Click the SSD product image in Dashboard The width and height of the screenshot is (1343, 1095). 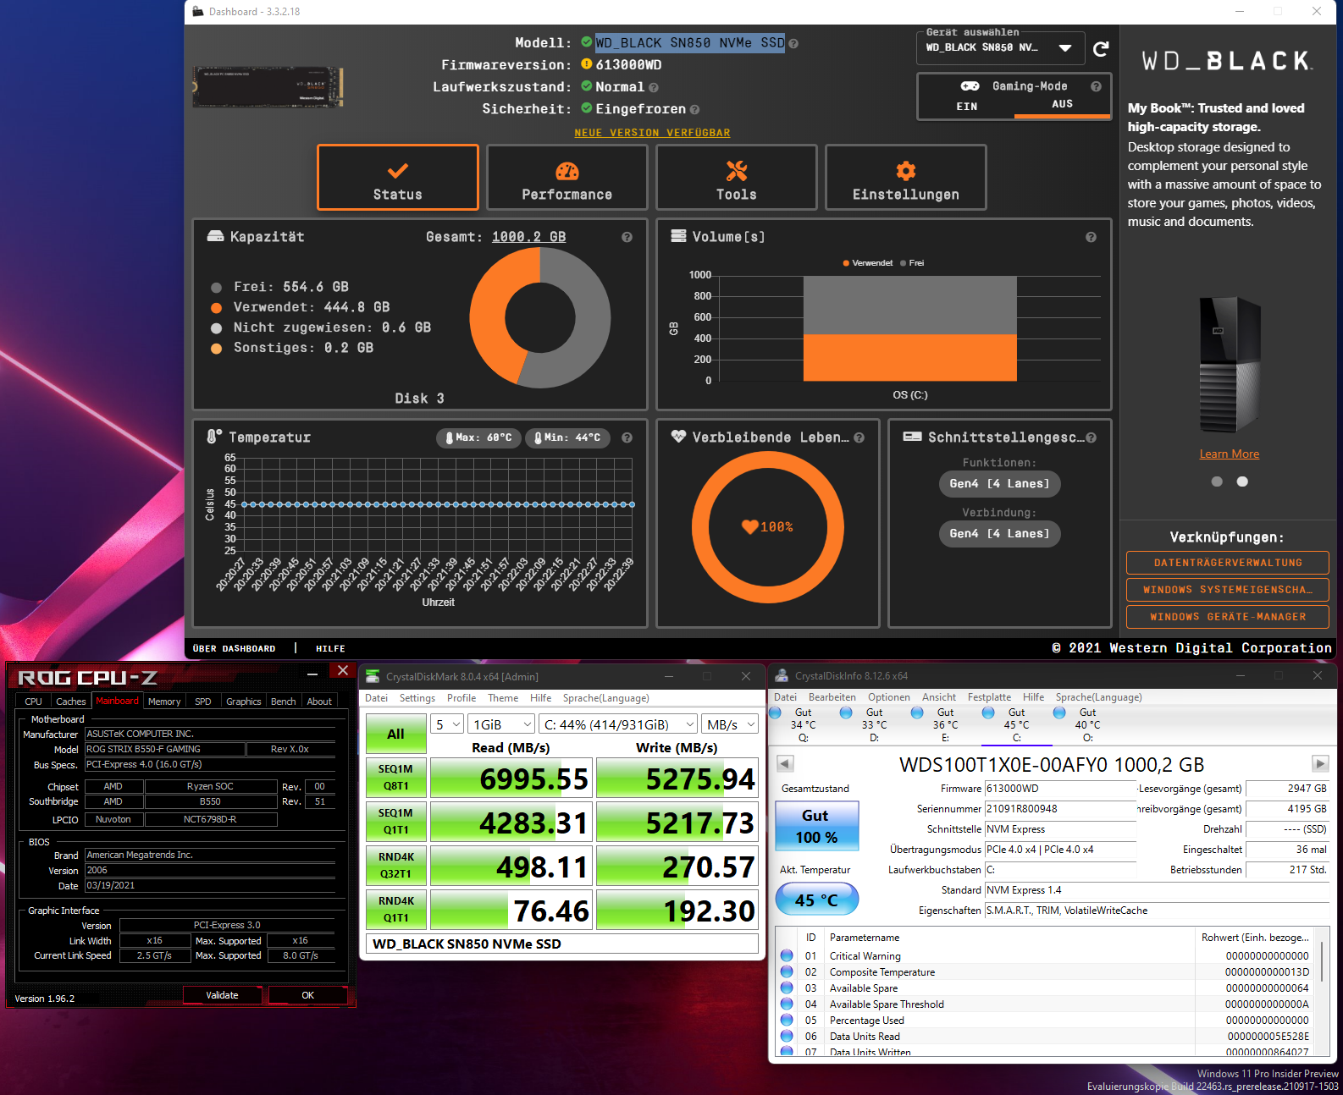tap(268, 86)
